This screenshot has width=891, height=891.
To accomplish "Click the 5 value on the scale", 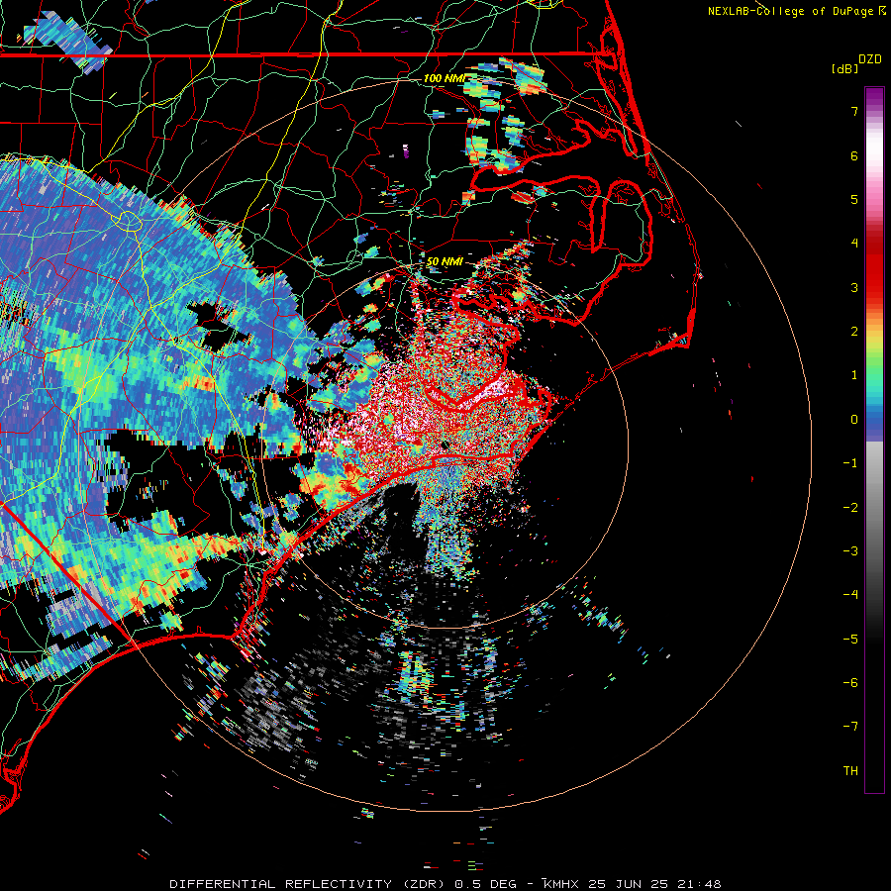I will tap(854, 199).
